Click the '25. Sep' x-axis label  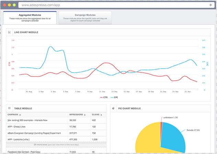coord(187,92)
